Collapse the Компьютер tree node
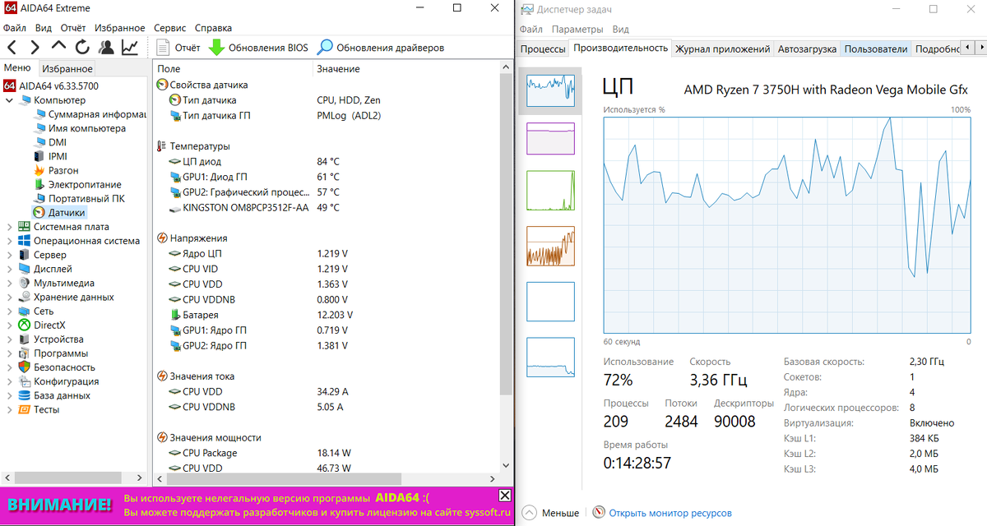The height and width of the screenshot is (526, 987). (x=9, y=100)
